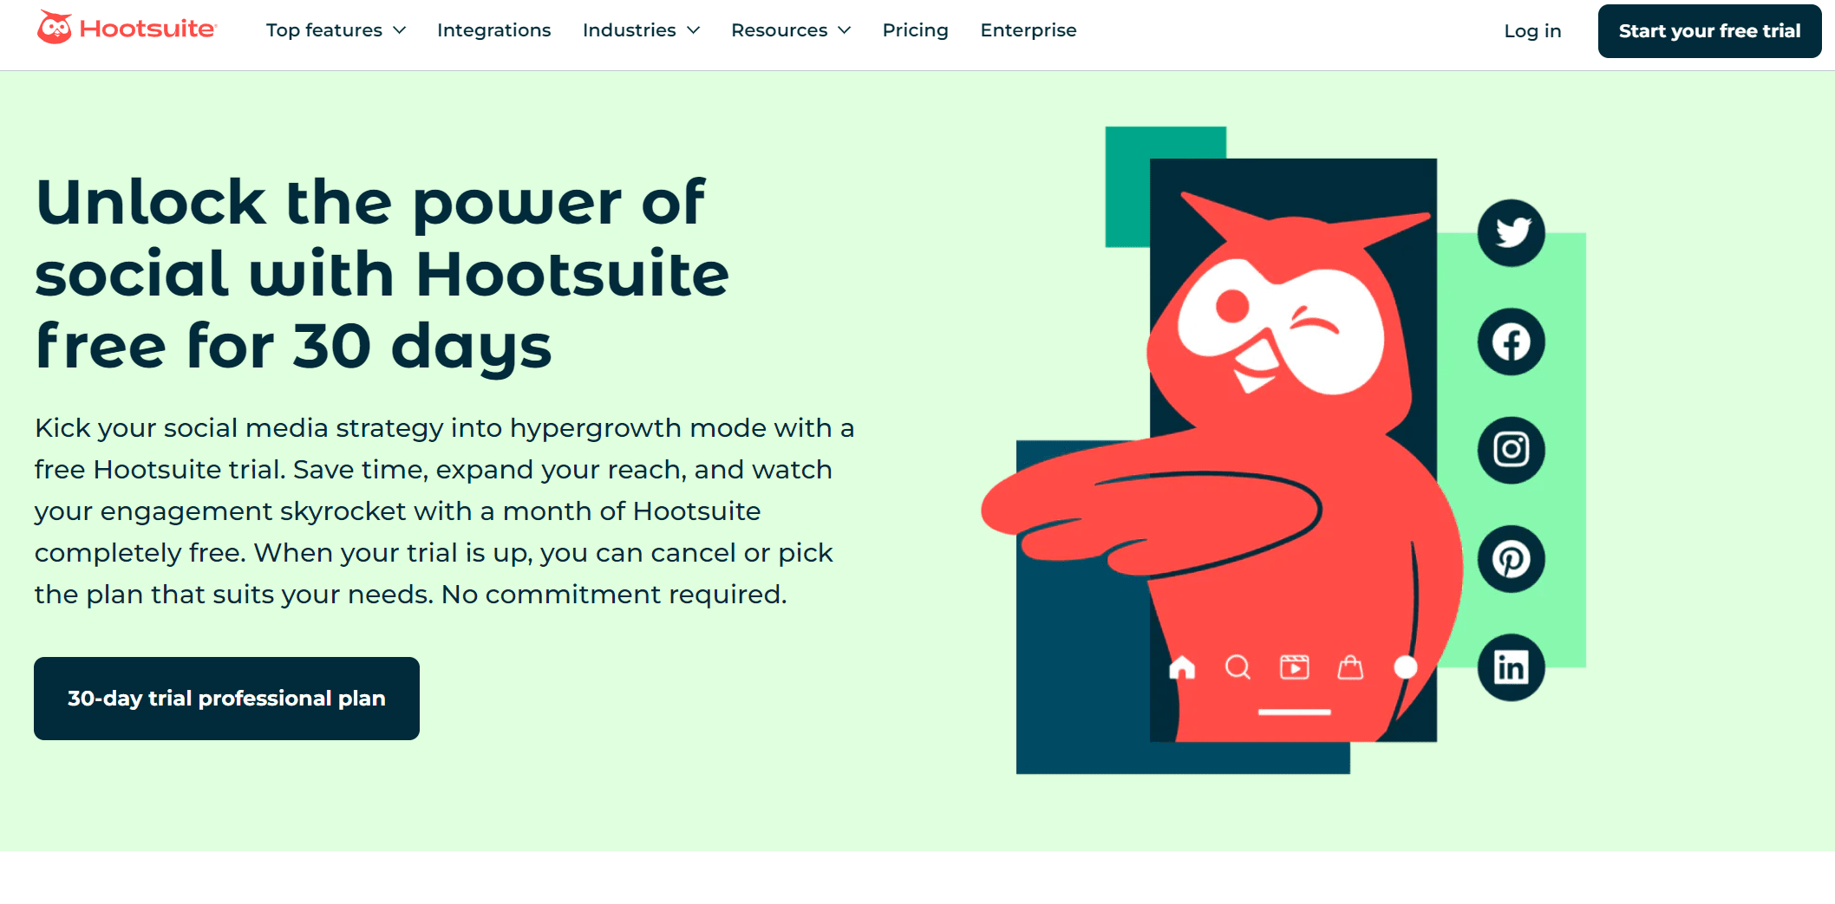Click 30-day trial professional plan button
The height and width of the screenshot is (904, 1835).
pos(226,699)
